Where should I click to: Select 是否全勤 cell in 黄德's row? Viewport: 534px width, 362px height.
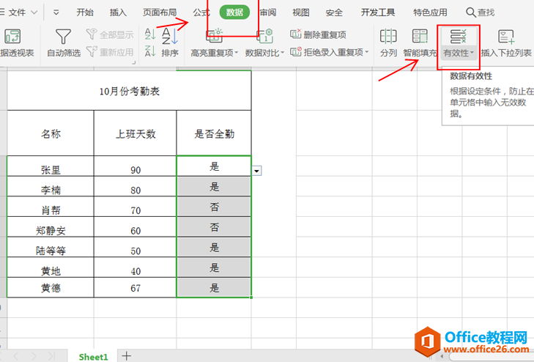[x=214, y=287]
